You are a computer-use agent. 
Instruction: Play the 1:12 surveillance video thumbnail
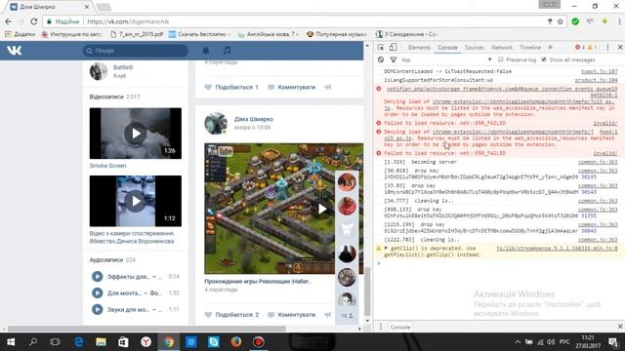pyautogui.click(x=136, y=201)
